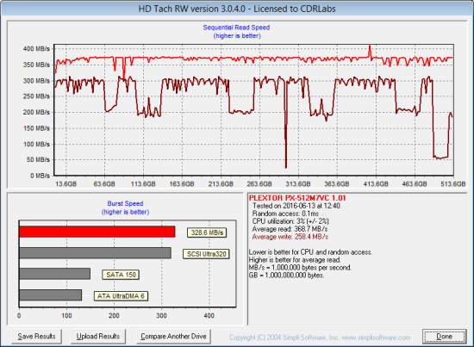Click the SCSI Ultra320 label

pos(206,254)
